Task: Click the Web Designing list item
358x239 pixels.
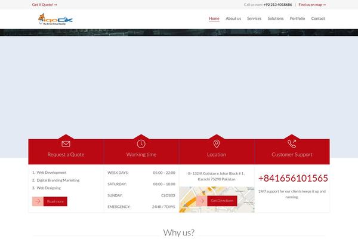Action: click(49, 188)
